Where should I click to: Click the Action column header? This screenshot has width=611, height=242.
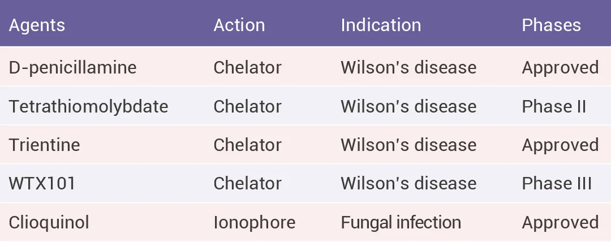239,25
